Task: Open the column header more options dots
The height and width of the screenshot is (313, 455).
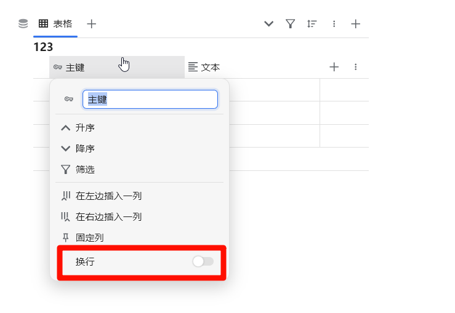Action: tap(355, 67)
